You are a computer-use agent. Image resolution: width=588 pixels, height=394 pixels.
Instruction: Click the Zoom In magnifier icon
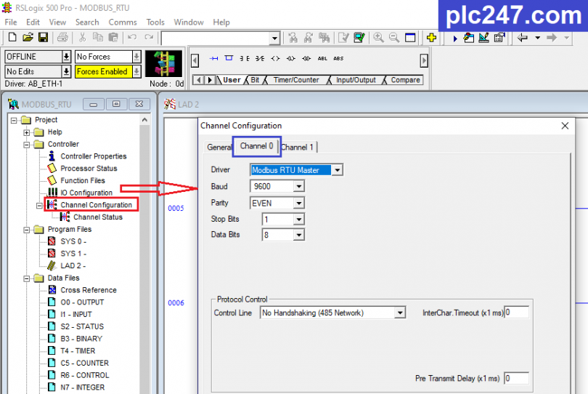pyautogui.click(x=378, y=38)
